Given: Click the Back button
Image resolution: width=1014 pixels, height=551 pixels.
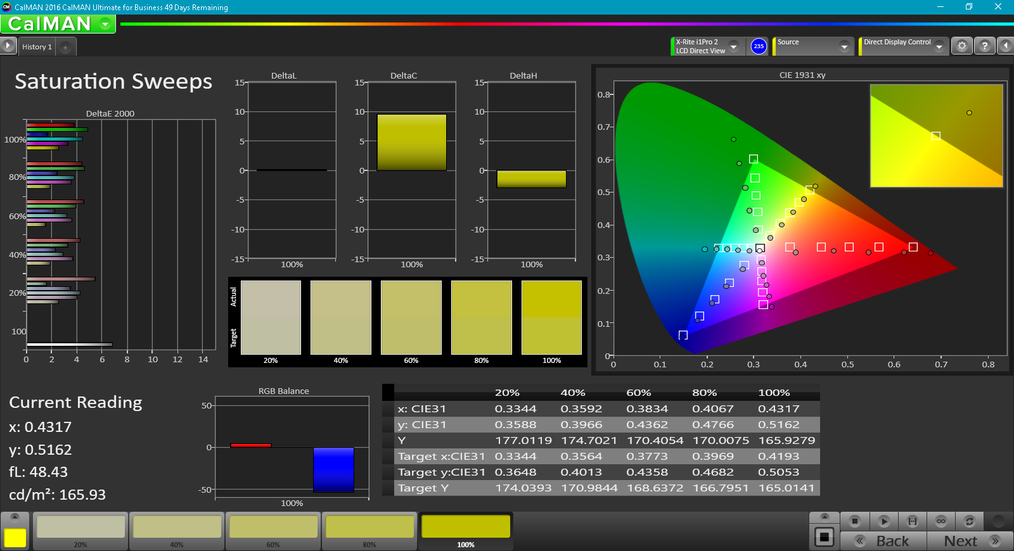Looking at the screenshot, I should 883,541.
